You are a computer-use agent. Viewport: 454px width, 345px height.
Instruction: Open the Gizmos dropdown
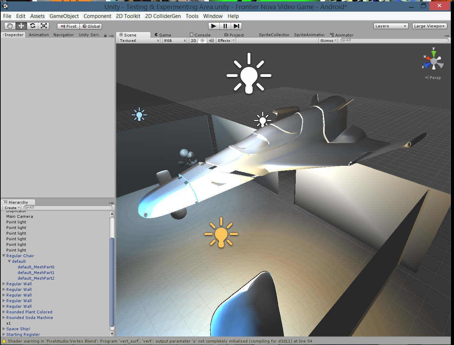point(328,41)
